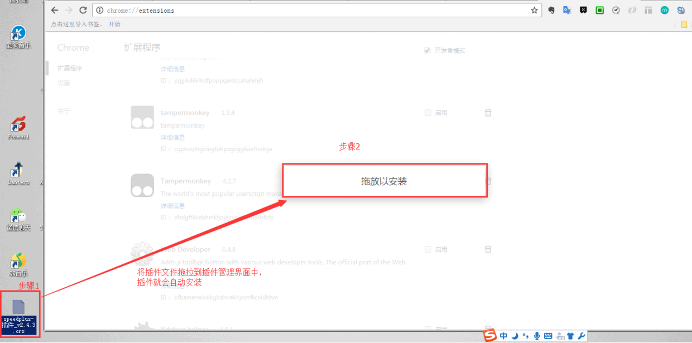Enable tampermonkey 1.3.4 via 启用 checkbox
This screenshot has height=343, width=692.
tap(427, 113)
